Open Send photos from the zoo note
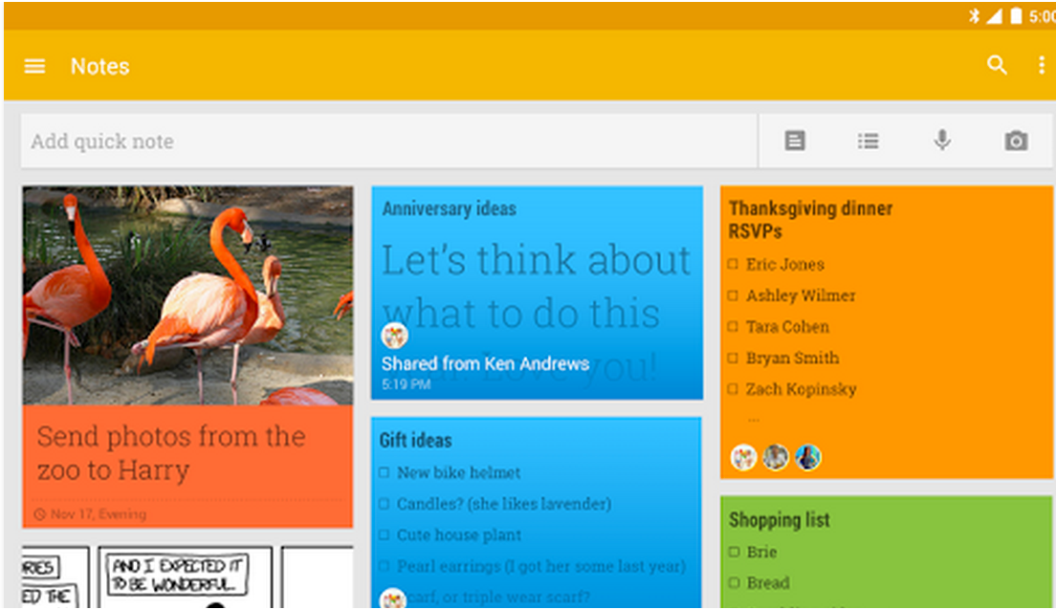This screenshot has width=1056, height=610. (171, 453)
